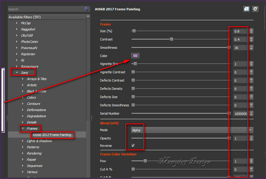Select At06B 2017 Frame Painting filter

(52, 135)
